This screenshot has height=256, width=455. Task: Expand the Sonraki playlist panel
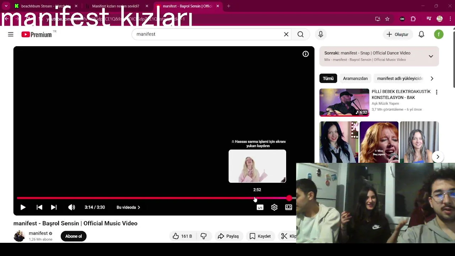point(431,56)
